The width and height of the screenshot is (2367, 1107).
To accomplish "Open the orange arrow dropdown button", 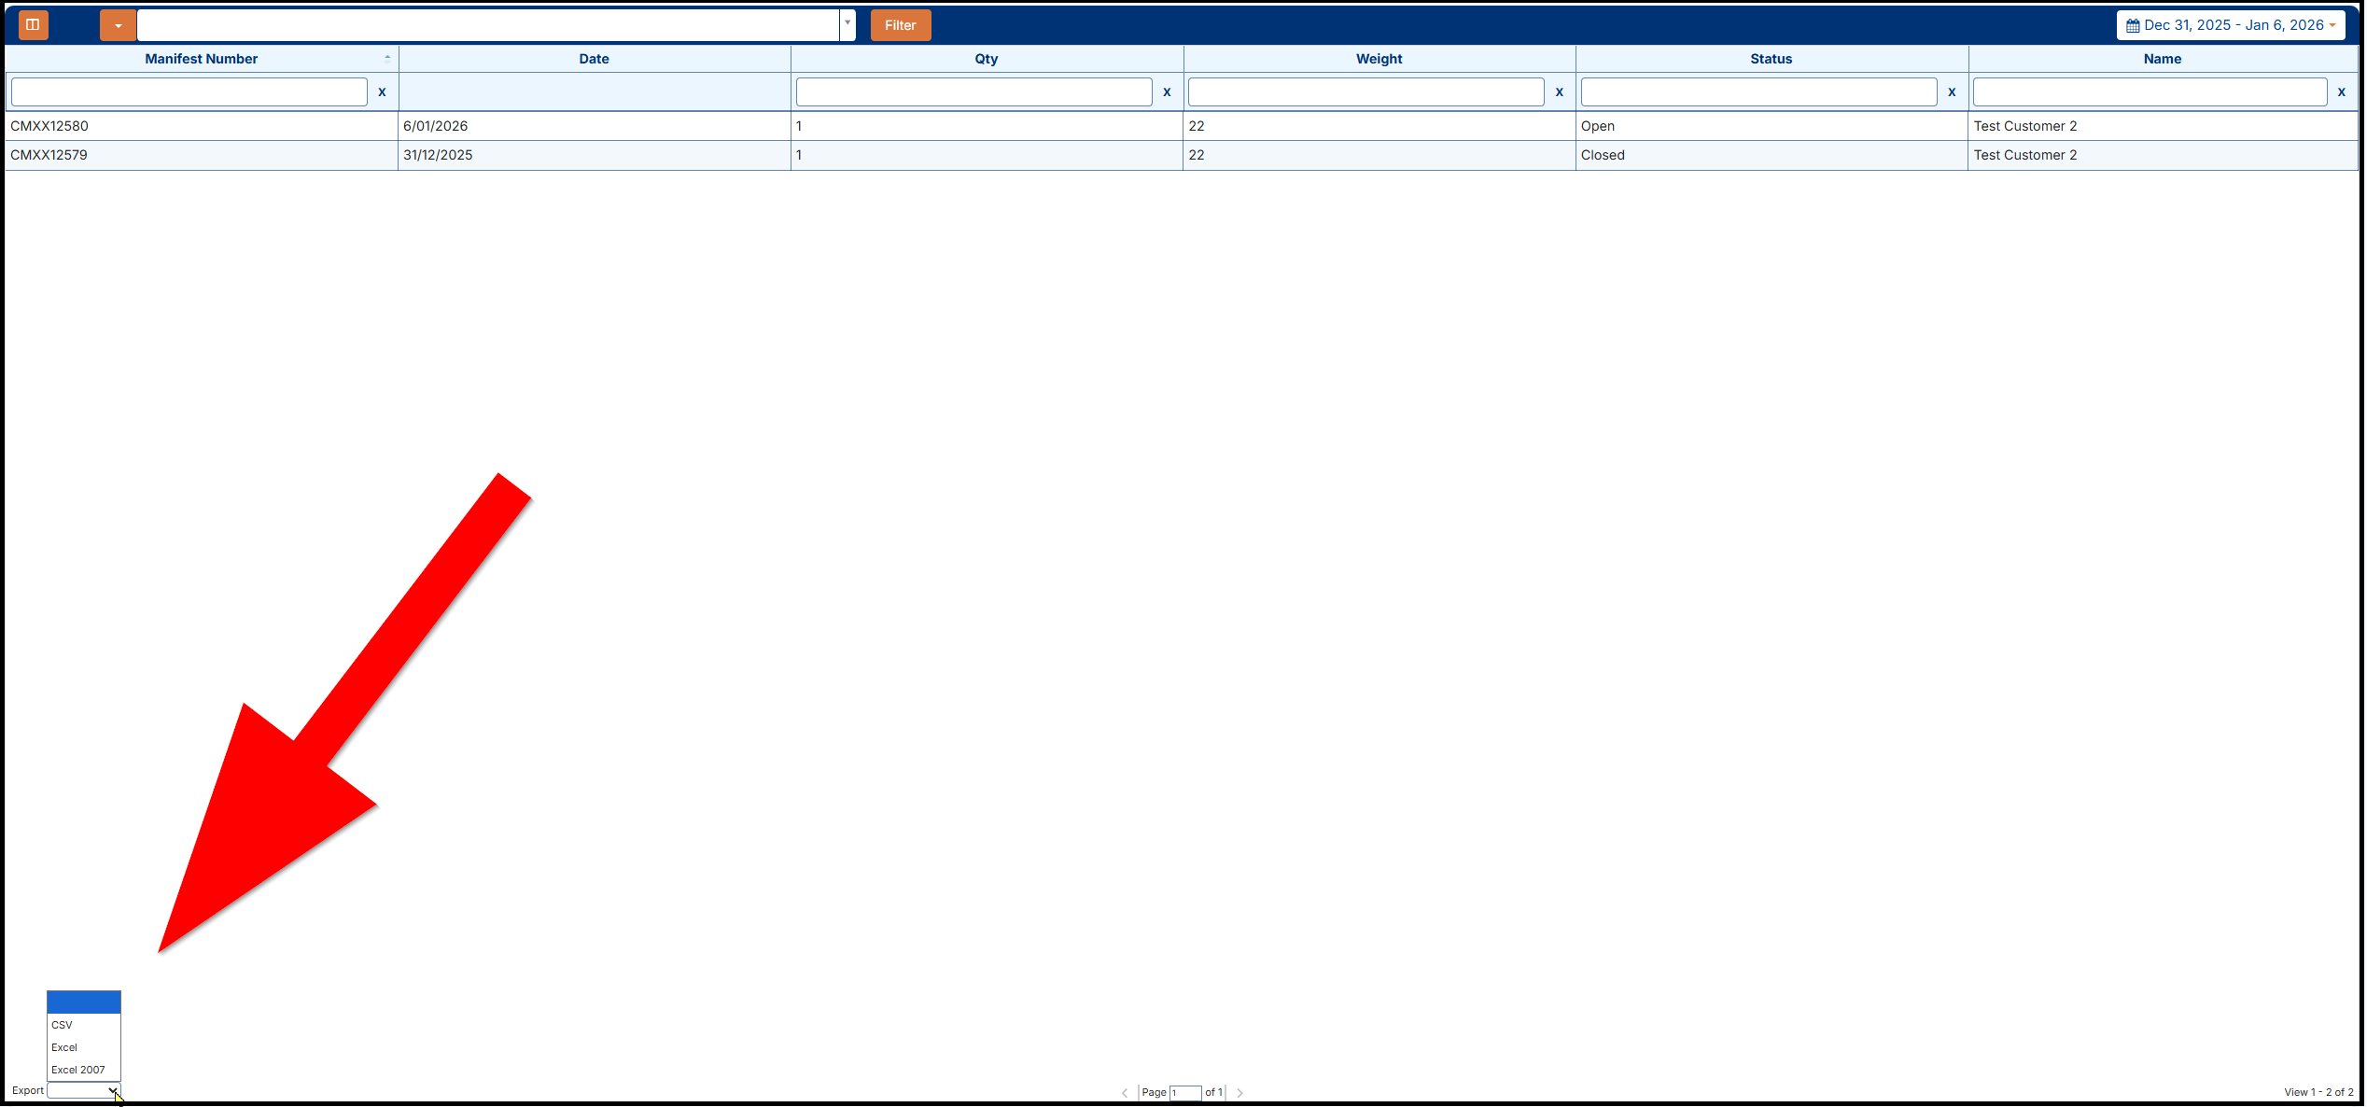I will tap(118, 25).
